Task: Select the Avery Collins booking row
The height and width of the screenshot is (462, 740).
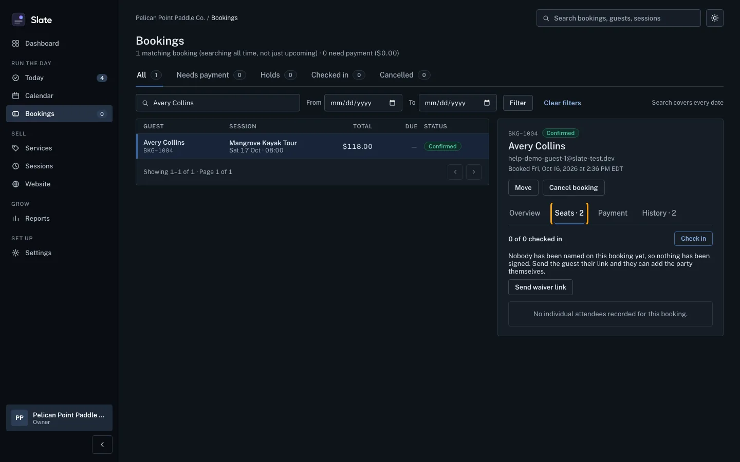Action: point(312,146)
